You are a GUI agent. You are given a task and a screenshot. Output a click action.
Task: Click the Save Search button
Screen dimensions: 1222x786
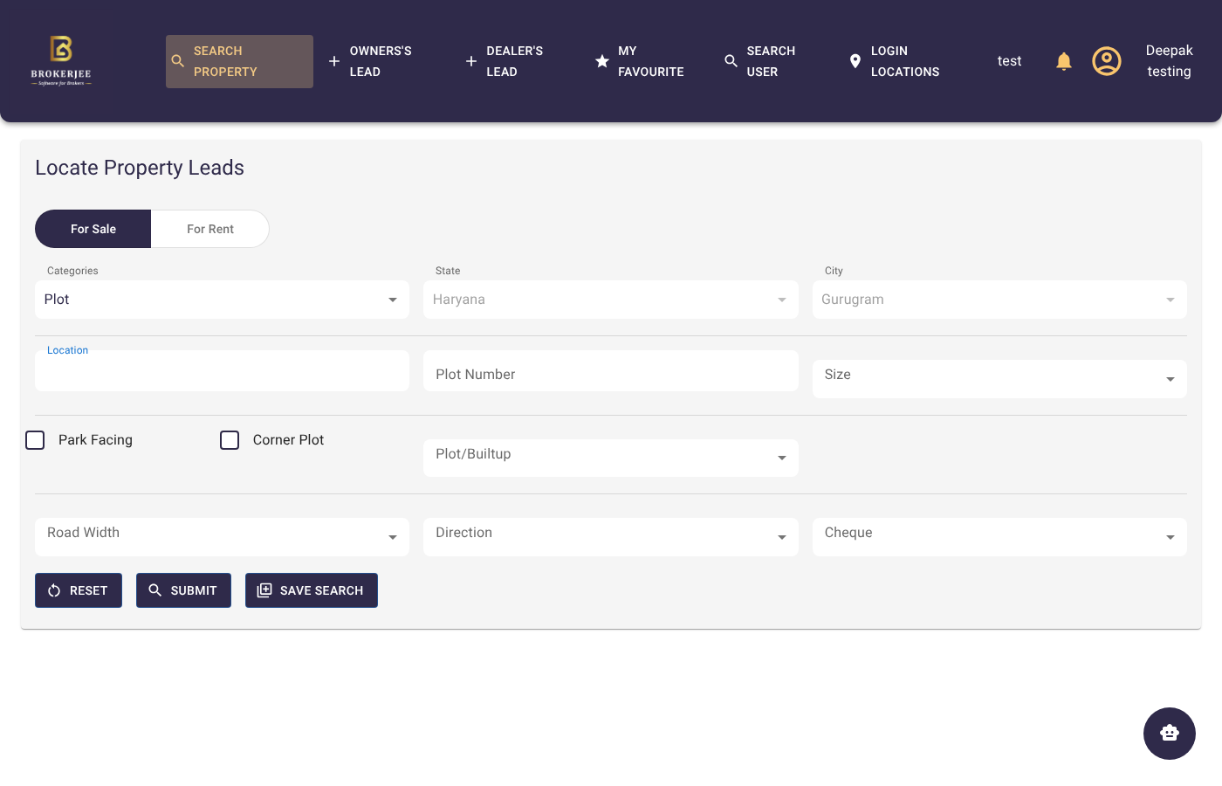[311, 590]
